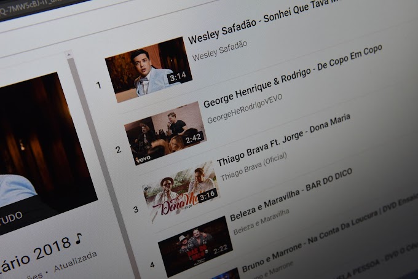Click the scrollbar up arrow beside the playlist
Image resolution: width=418 pixels, height=279 pixels.
click(69, 54)
